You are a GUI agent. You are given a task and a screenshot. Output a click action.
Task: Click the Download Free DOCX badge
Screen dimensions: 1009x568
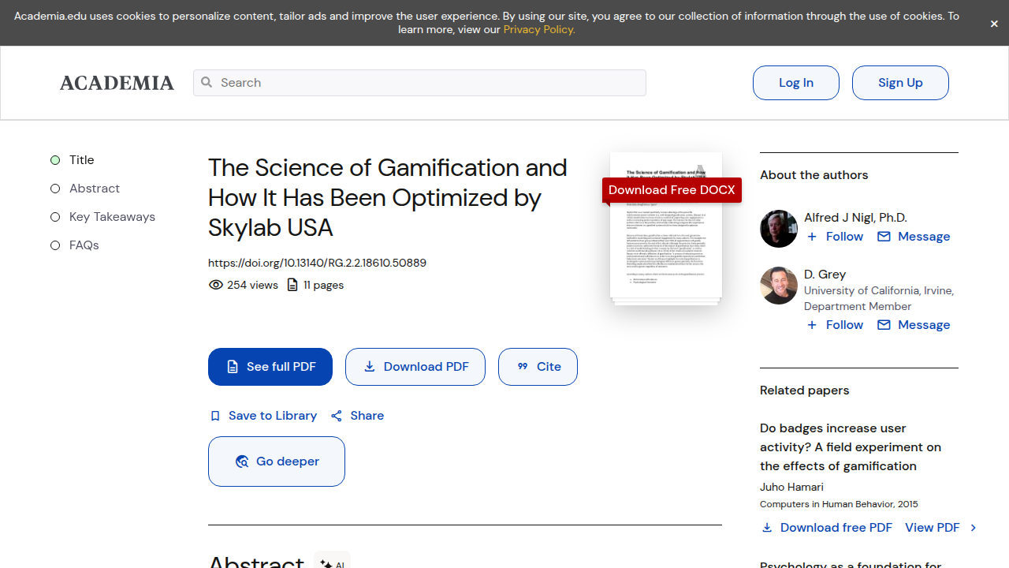tap(672, 190)
